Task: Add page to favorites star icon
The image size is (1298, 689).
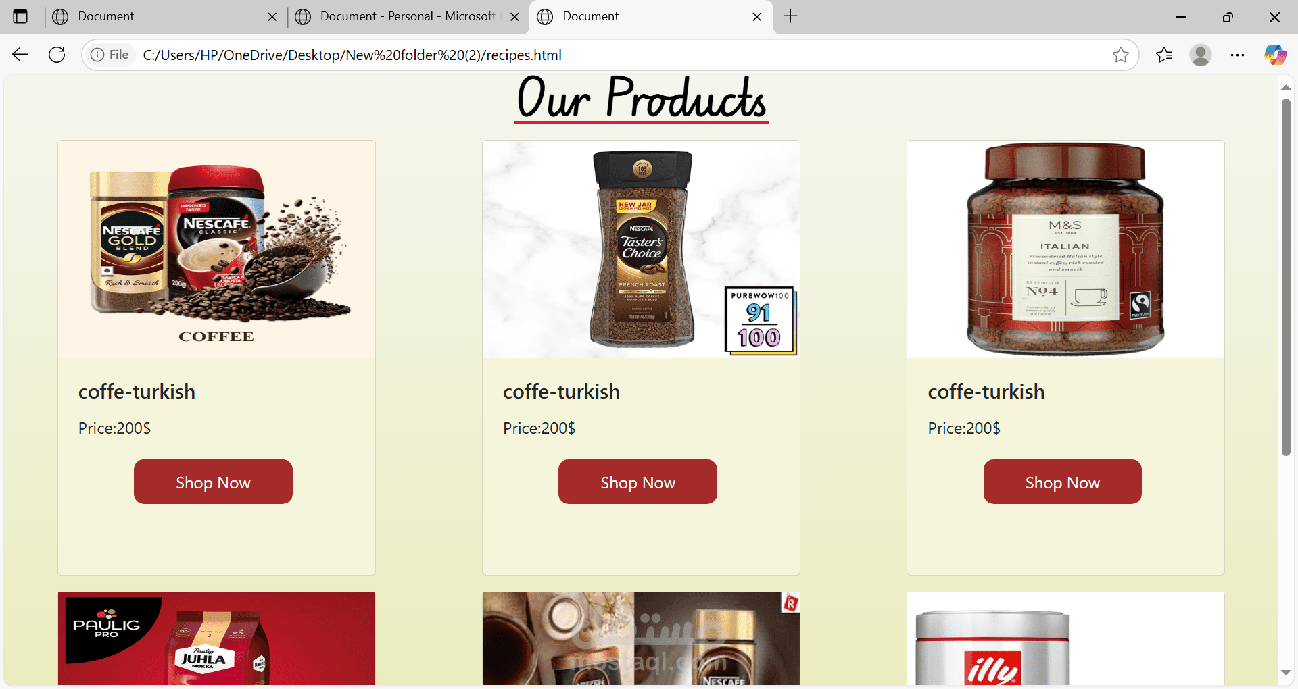Action: tap(1120, 55)
